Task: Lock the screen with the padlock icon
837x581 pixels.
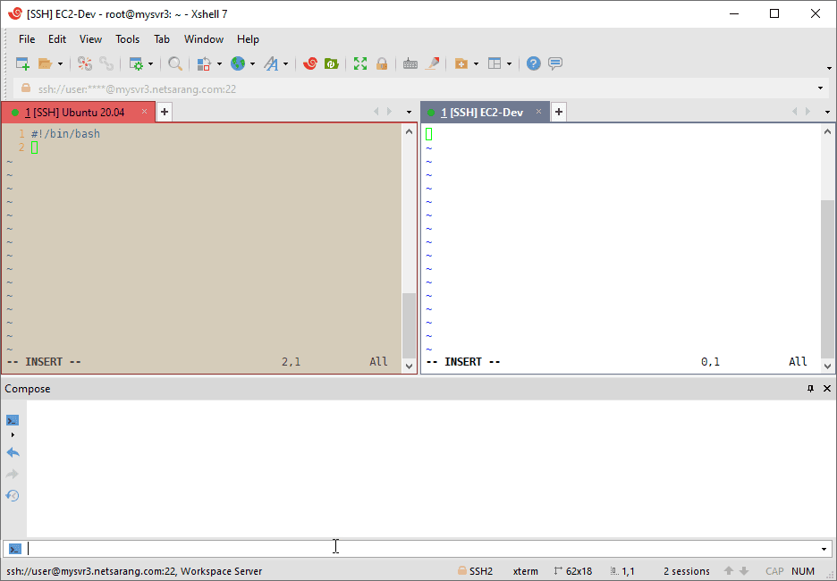Action: point(382,64)
